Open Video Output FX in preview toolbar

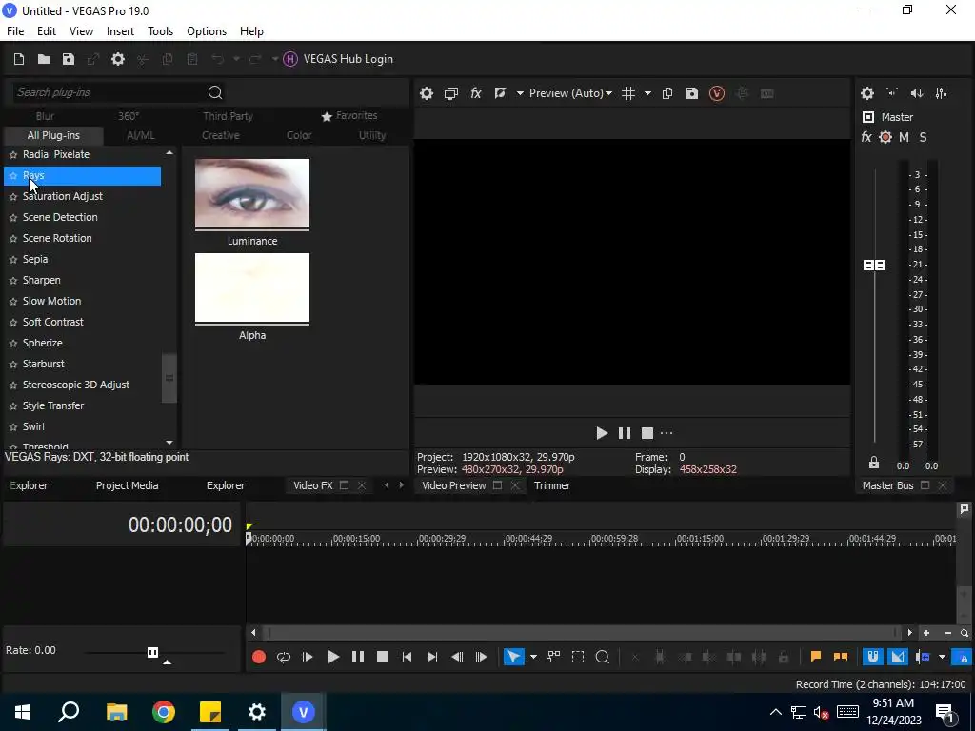pos(476,93)
